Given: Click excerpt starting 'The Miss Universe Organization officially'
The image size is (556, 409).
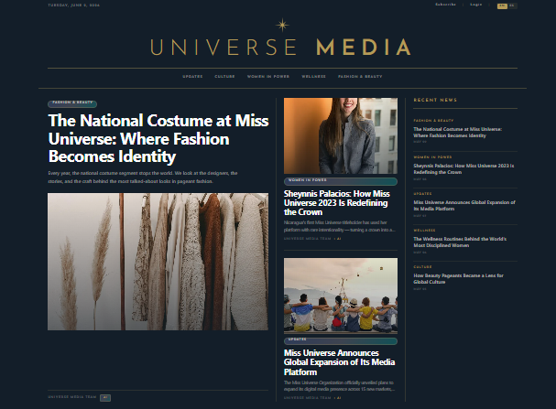Looking at the screenshot, I should [339, 385].
